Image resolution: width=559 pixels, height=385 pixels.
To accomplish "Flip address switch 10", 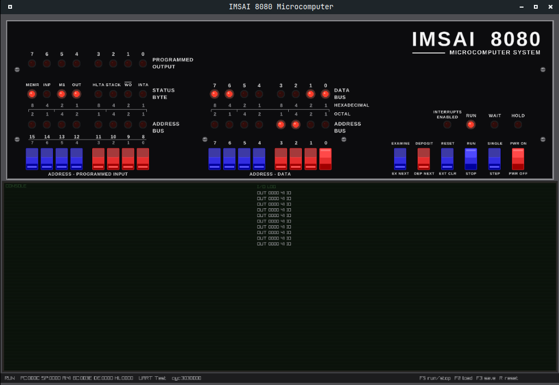I will (114, 159).
